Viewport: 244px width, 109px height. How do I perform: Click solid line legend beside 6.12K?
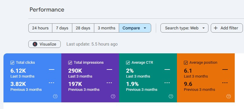[52, 69]
